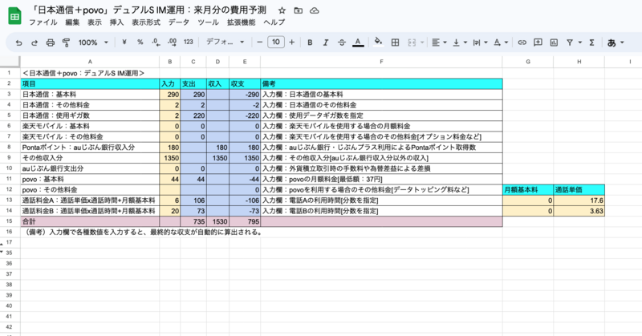The height and width of the screenshot is (336, 642).
Task: Decrease font size with minus button
Action: pos(259,43)
